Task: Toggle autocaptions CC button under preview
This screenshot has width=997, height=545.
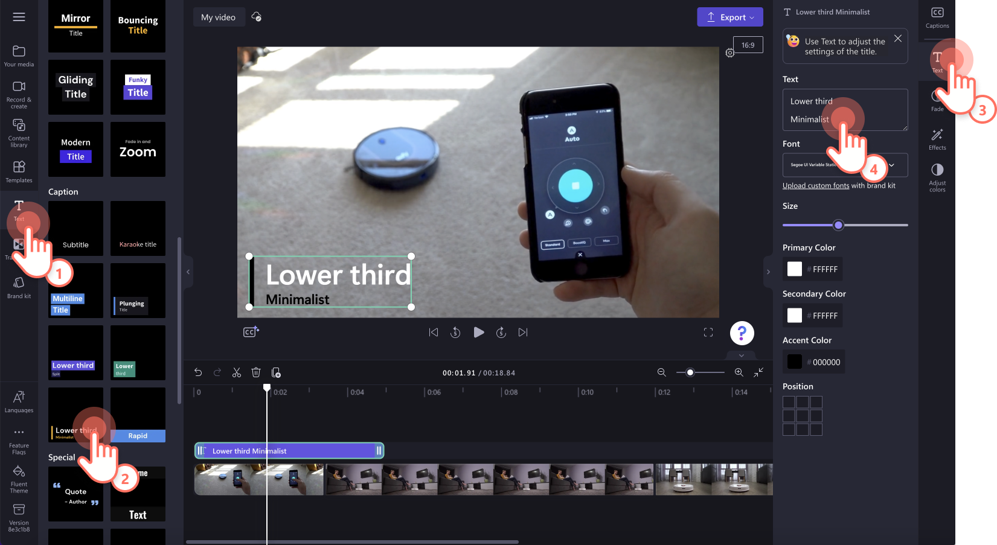Action: coord(251,331)
